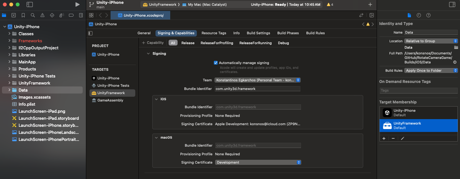This screenshot has height=179, width=460.
Task: Choose My Mac (Mac Catalyst) destination
Action: point(204,4)
